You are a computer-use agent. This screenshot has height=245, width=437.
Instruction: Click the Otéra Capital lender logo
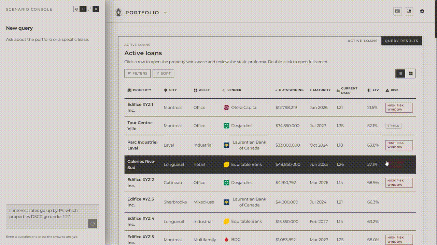226,107
